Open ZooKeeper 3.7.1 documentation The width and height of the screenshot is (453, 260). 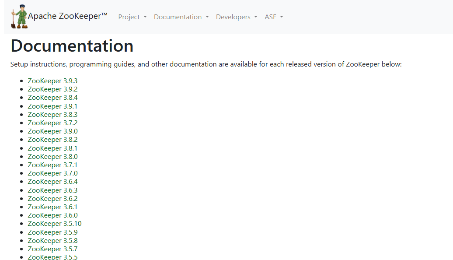(x=52, y=165)
